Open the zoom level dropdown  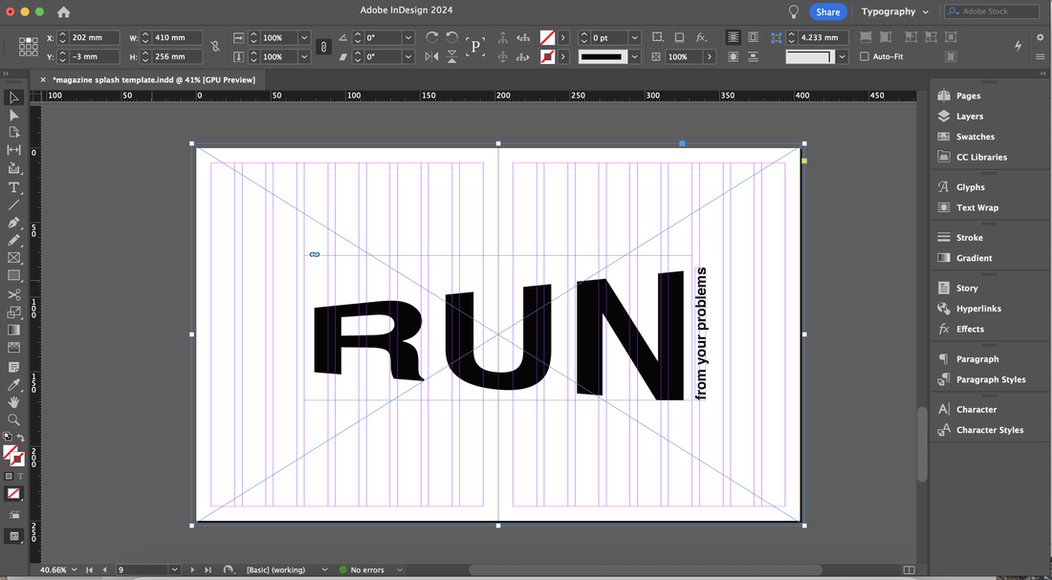click(74, 569)
